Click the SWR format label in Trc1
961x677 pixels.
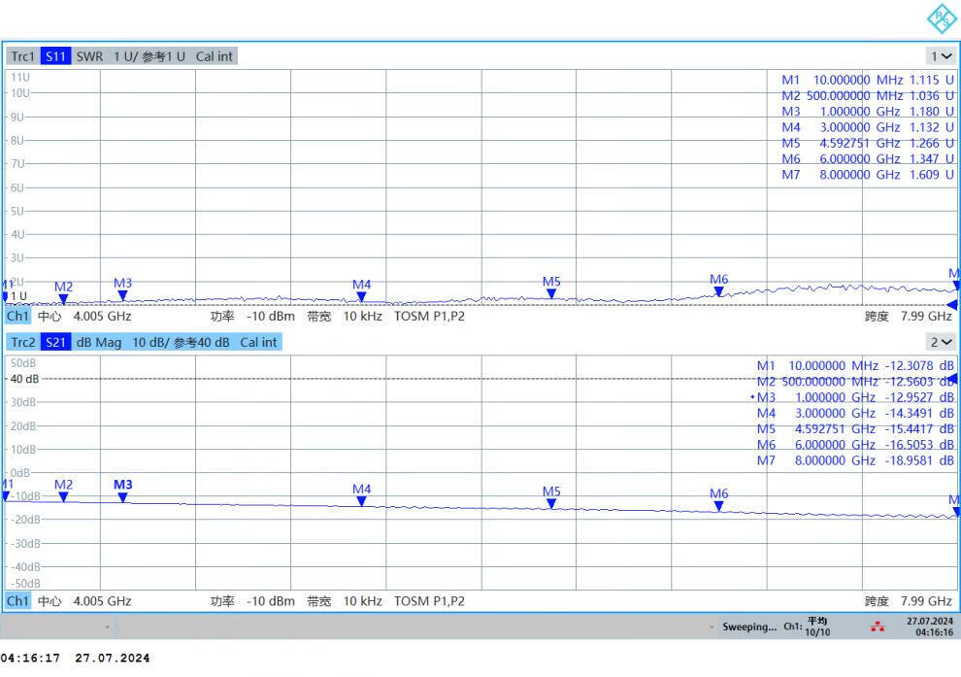[89, 56]
